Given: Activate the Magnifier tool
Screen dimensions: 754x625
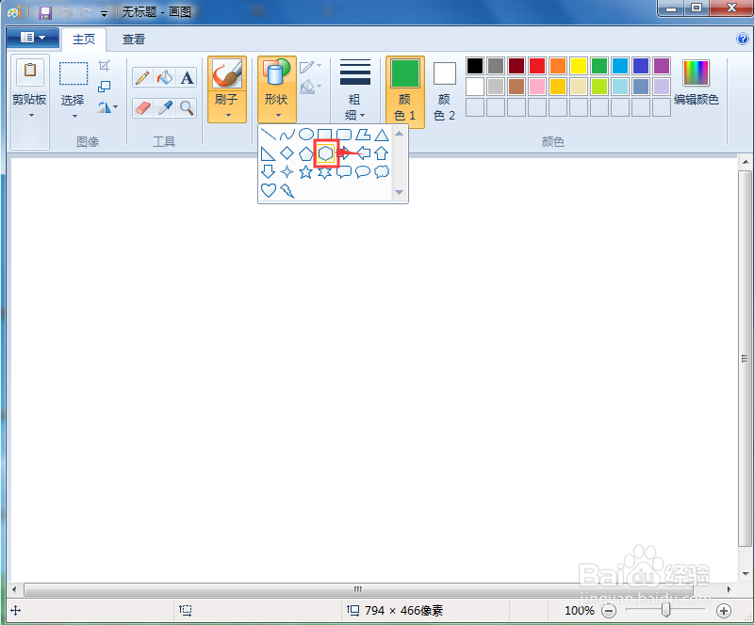Looking at the screenshot, I should pos(187,107).
